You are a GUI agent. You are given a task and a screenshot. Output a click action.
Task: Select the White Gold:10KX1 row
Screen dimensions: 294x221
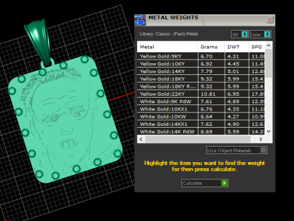click(201, 109)
